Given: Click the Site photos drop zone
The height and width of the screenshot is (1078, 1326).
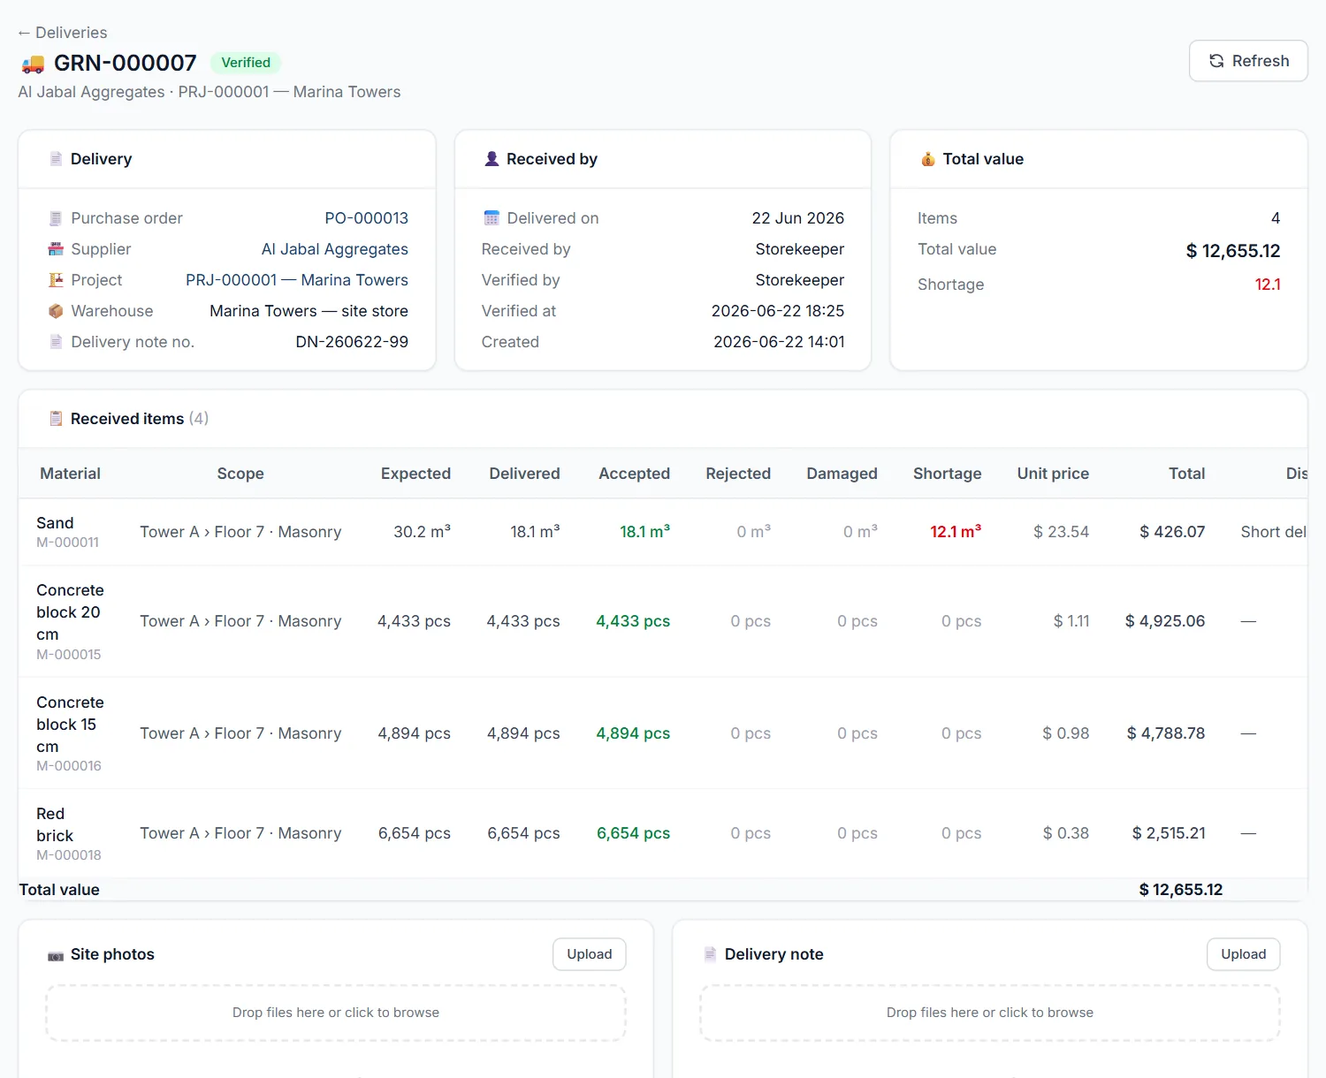Looking at the screenshot, I should 336,1013.
